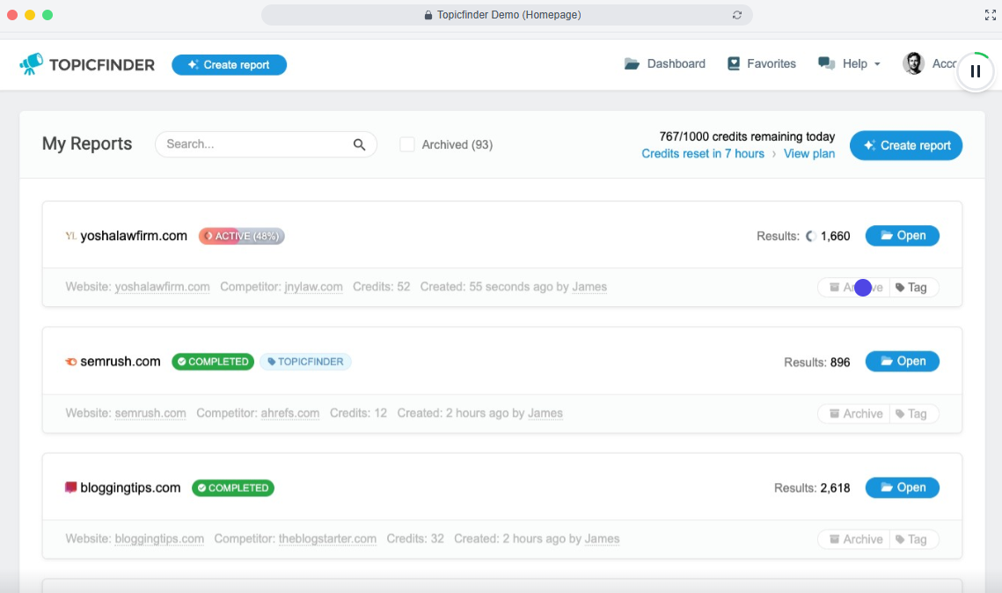Open the yoshalawfirm.com website link
This screenshot has width=1002, height=593.
click(x=163, y=286)
